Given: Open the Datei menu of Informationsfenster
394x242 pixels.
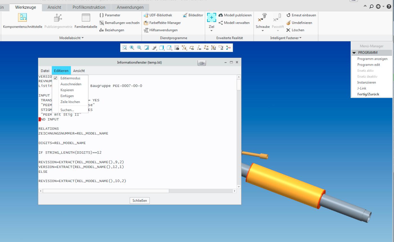Looking at the screenshot, I should click(x=45, y=71).
